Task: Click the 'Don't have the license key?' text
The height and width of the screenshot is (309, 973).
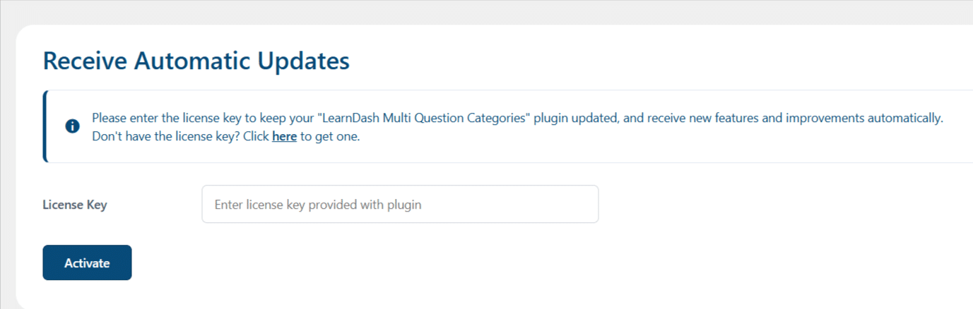Action: (166, 136)
